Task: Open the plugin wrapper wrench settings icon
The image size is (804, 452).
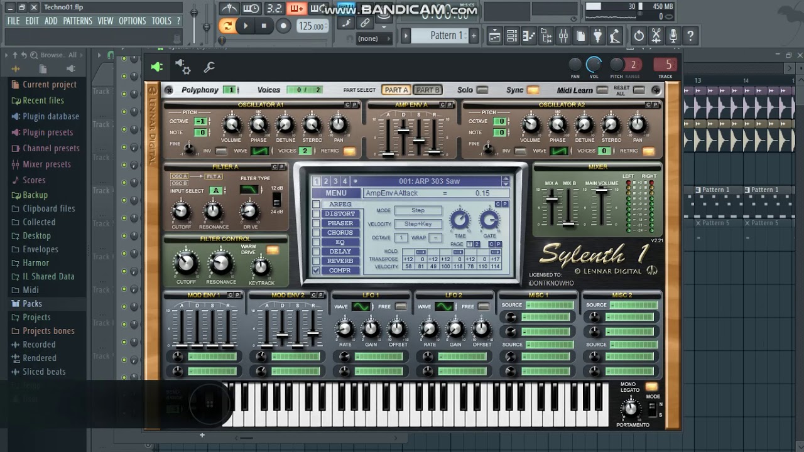Action: [209, 67]
